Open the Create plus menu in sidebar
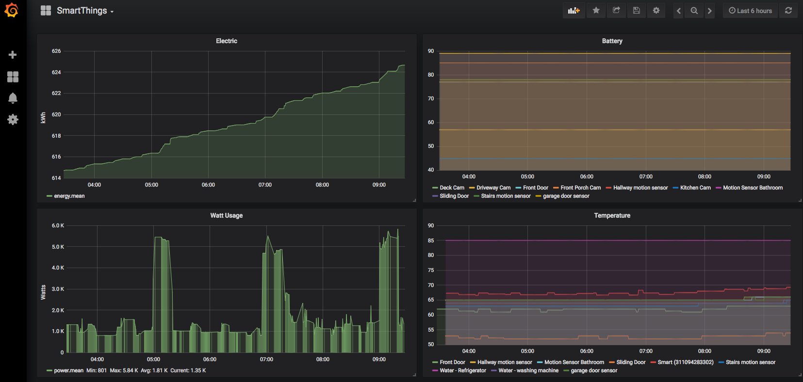 [x=13, y=55]
